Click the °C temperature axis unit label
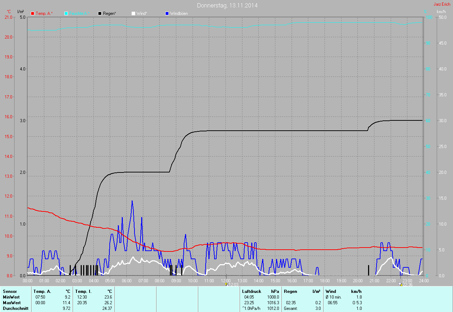The height and width of the screenshot is (312, 453). coord(9,11)
